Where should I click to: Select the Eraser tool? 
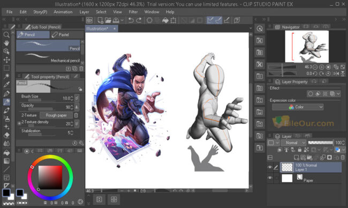pos(6,135)
